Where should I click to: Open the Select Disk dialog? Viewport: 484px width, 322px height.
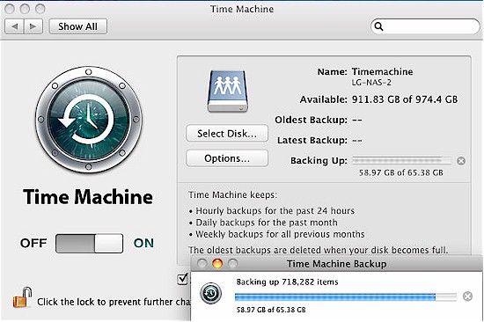(x=227, y=134)
